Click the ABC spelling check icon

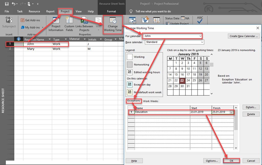(200, 20)
